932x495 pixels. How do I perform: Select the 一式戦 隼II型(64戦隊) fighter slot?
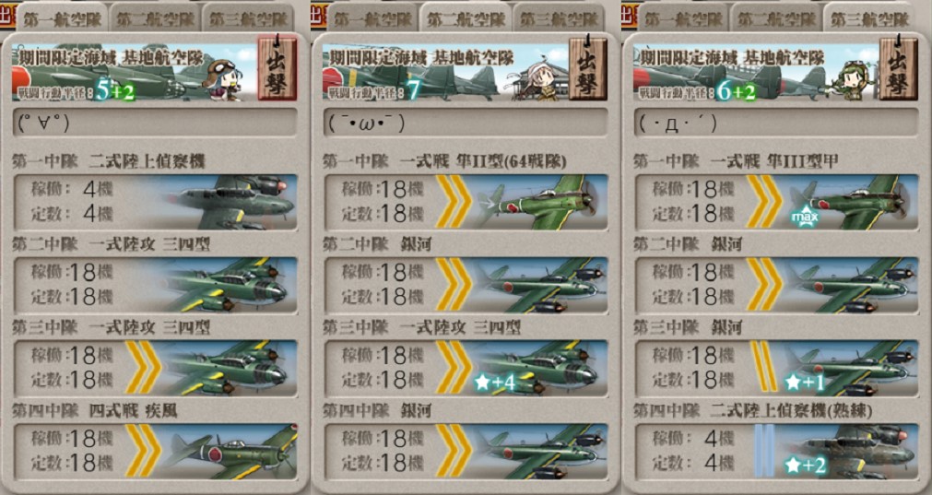point(466,202)
